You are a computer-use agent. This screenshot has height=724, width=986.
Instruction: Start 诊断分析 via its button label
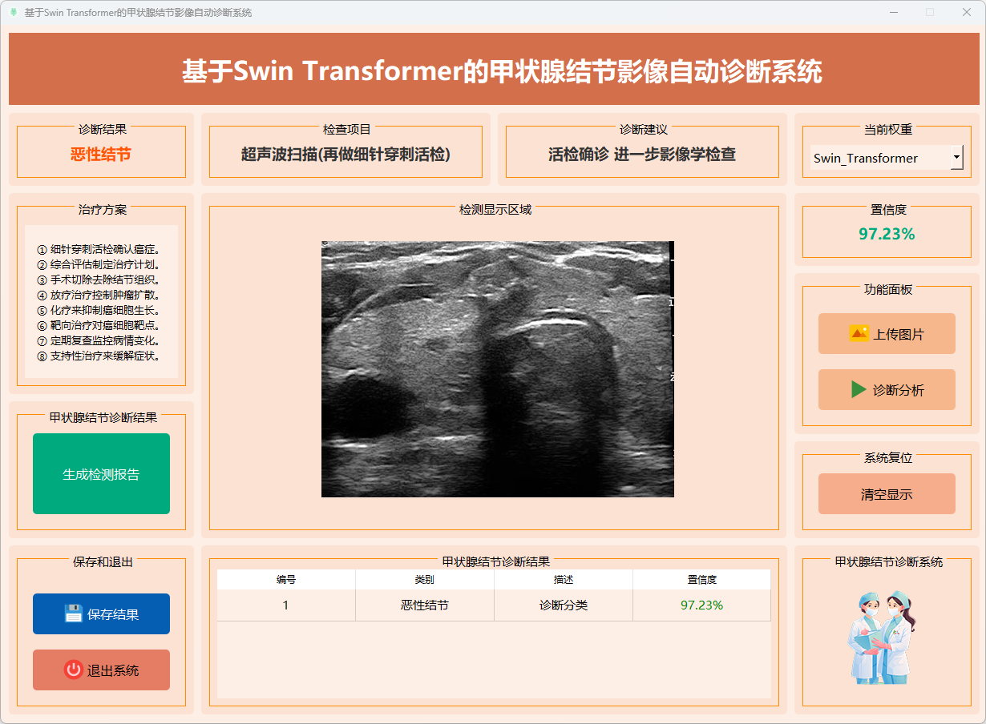[x=899, y=390]
